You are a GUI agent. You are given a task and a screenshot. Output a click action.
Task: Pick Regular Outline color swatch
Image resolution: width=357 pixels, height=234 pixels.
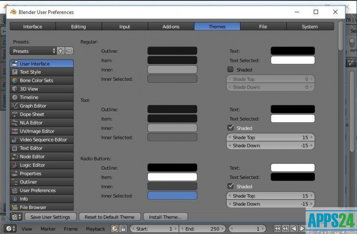[172, 51]
